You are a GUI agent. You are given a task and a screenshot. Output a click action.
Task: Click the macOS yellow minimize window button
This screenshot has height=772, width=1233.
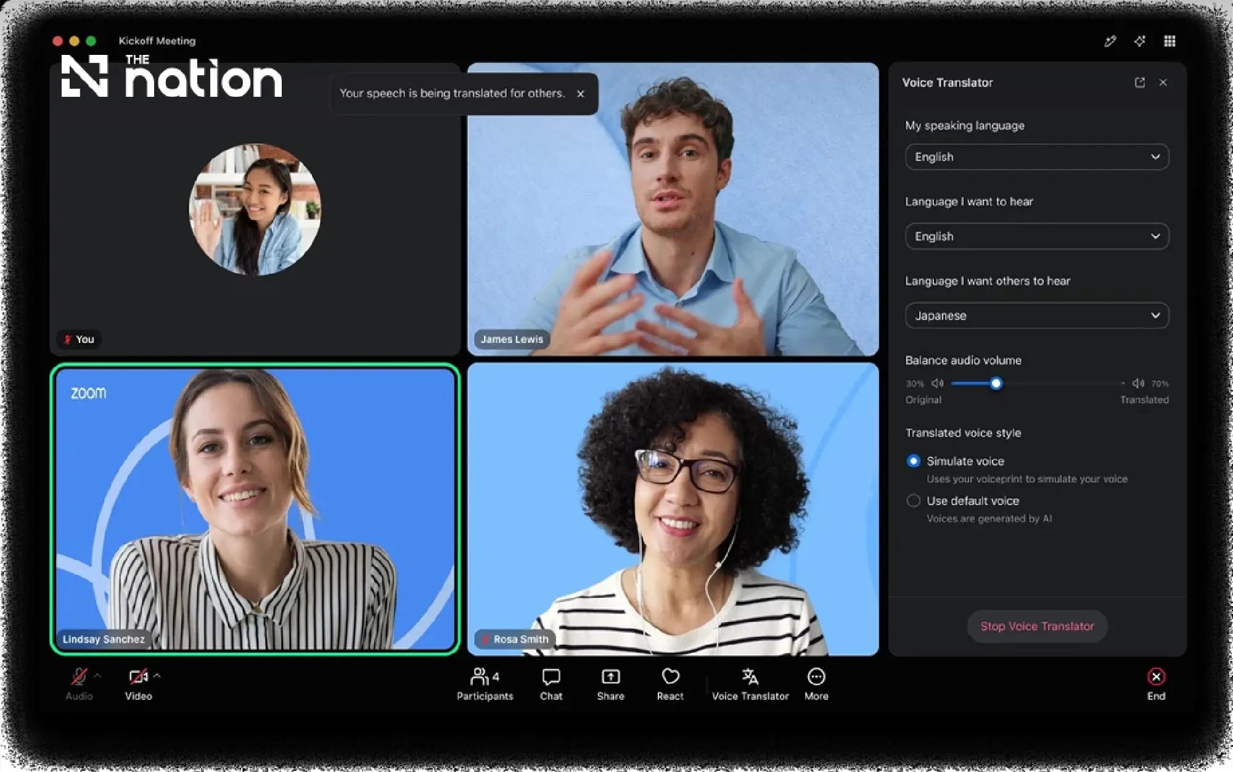[75, 41]
